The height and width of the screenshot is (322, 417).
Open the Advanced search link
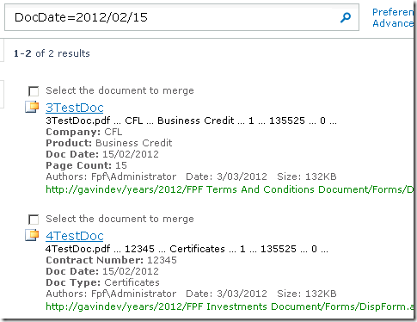393,23
